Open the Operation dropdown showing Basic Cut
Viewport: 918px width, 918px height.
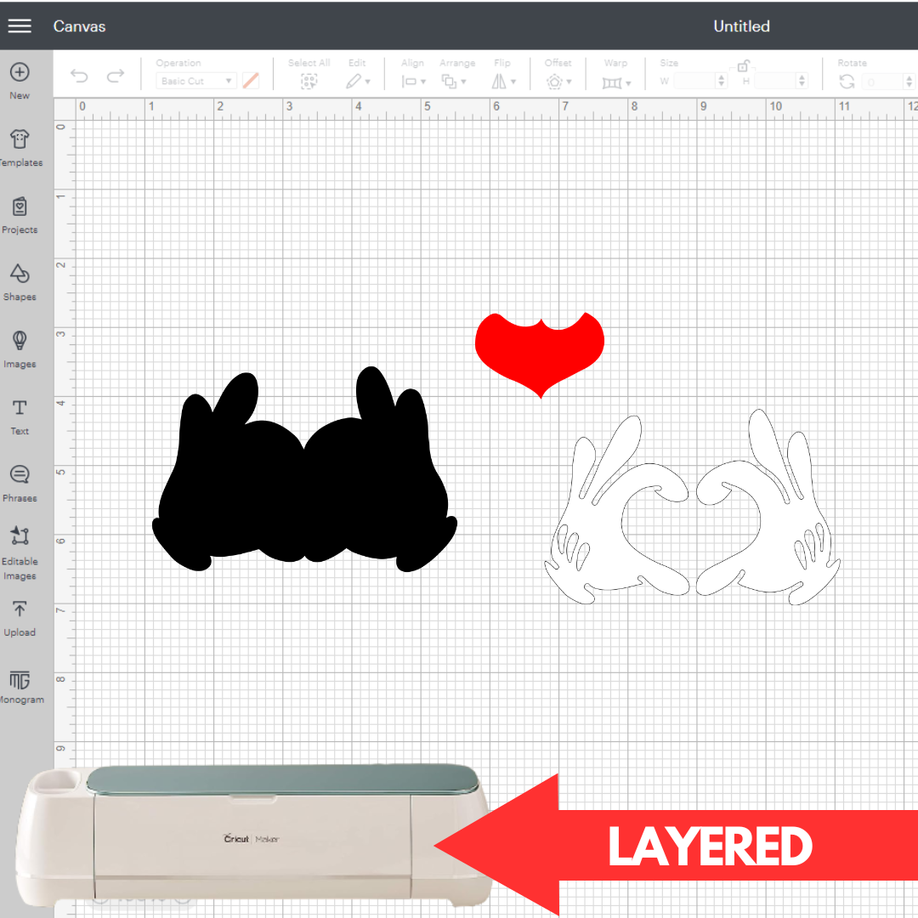click(196, 81)
